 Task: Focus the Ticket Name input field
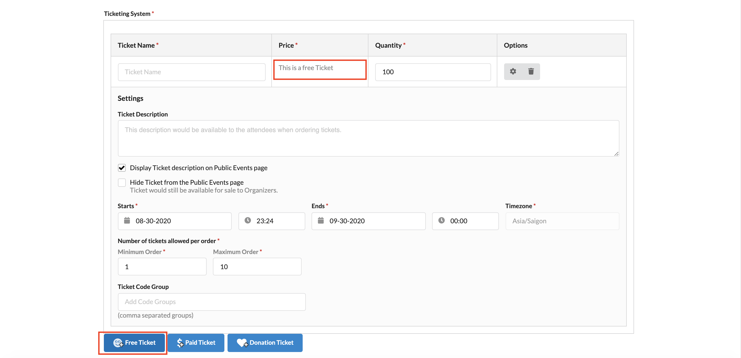point(192,72)
